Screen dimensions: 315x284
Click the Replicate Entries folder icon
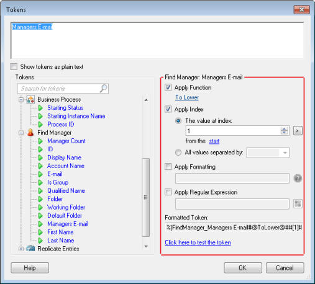click(x=30, y=248)
